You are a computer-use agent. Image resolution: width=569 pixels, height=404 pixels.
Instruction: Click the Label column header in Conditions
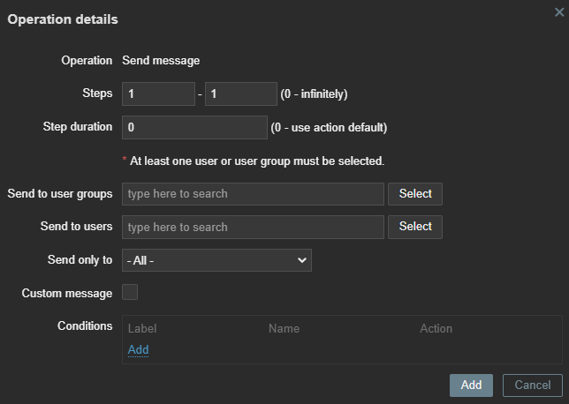[x=142, y=329]
